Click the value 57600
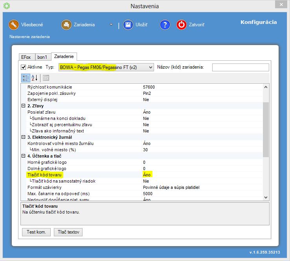Screen dimensions: 290x261 point(149,87)
